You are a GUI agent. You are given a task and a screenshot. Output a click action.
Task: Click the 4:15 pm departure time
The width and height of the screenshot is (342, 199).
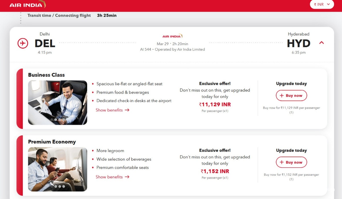coord(45,53)
